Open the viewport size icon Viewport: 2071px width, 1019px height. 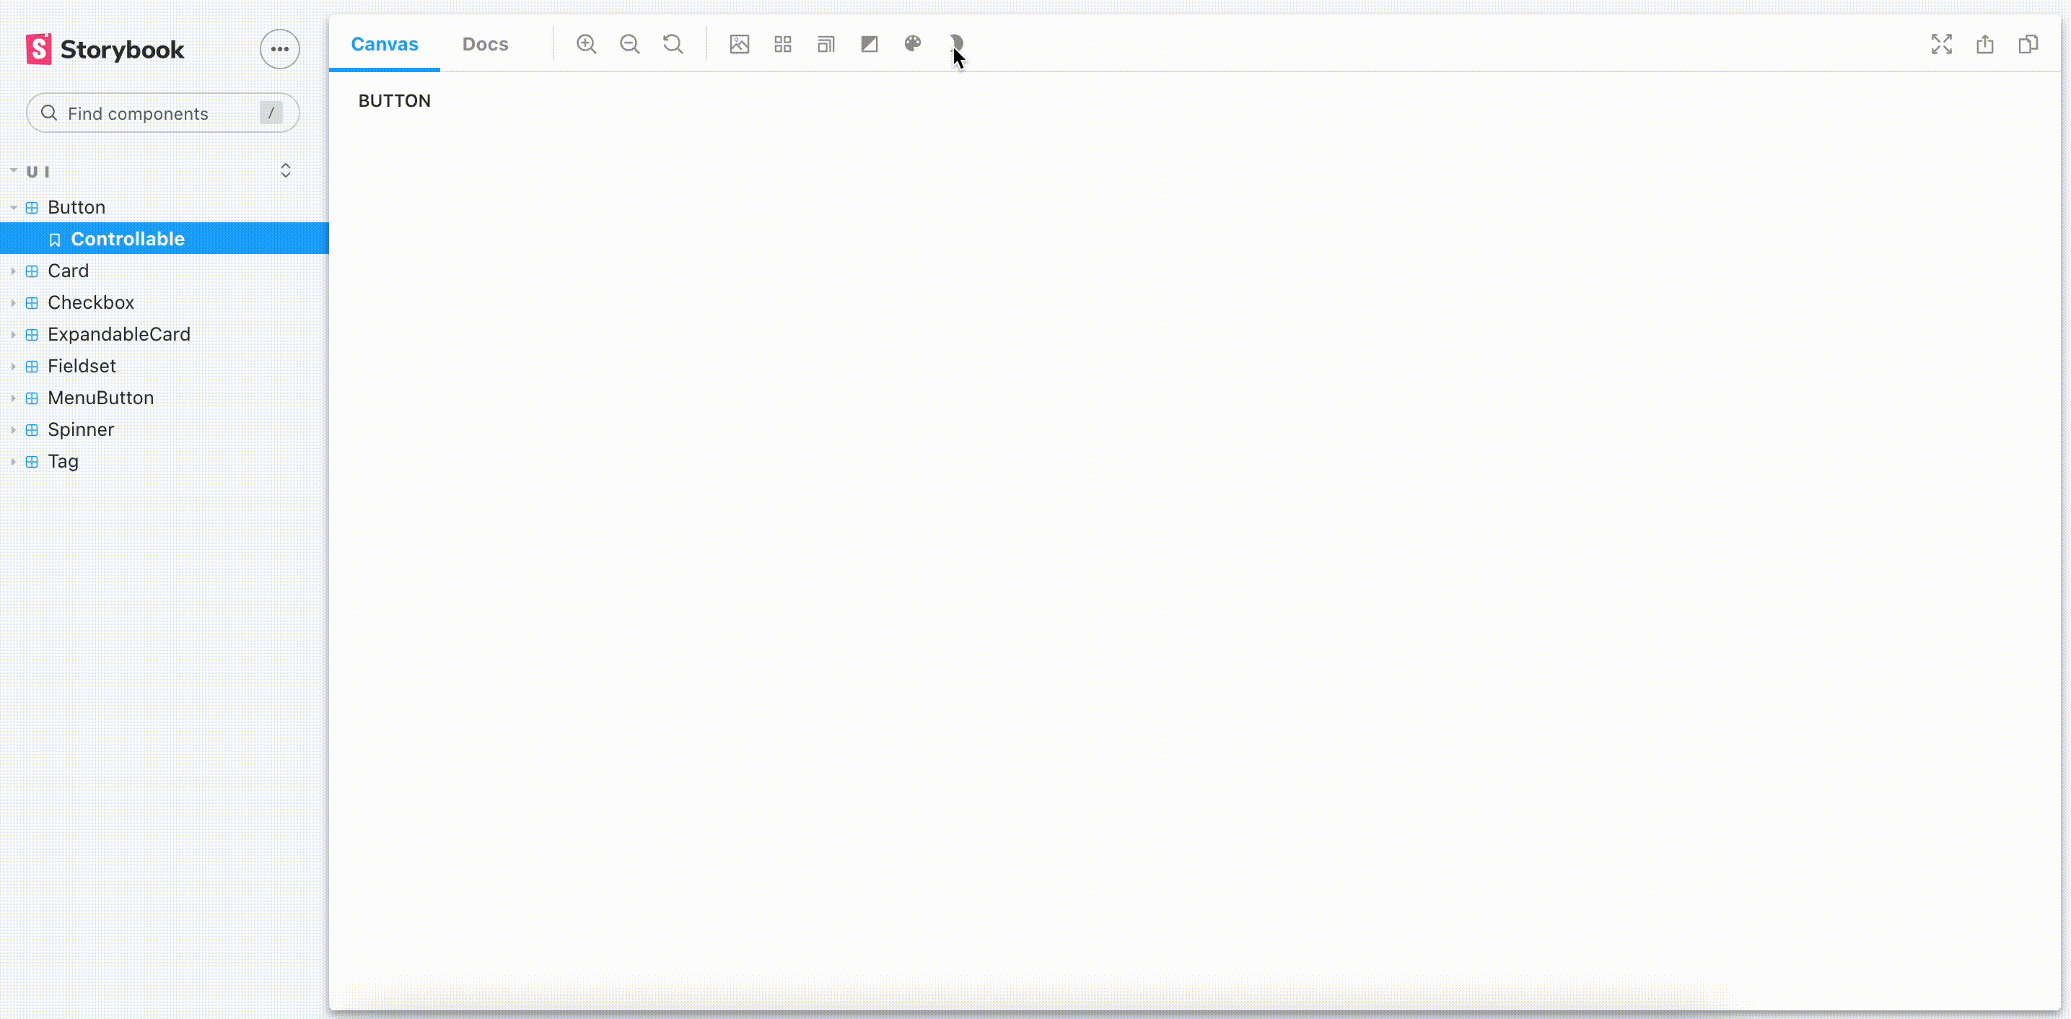click(826, 44)
